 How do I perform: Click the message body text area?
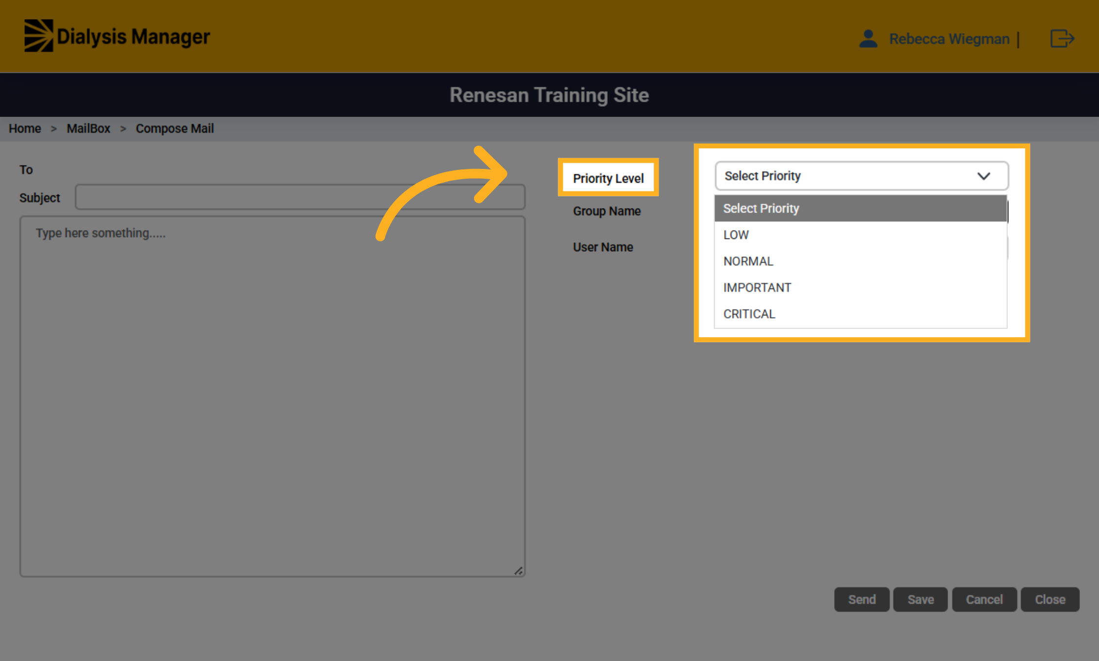(272, 397)
